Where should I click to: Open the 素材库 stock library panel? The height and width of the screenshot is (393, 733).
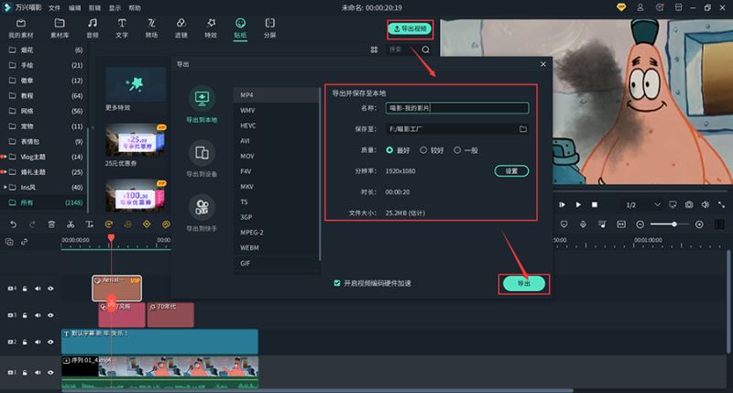(x=60, y=28)
